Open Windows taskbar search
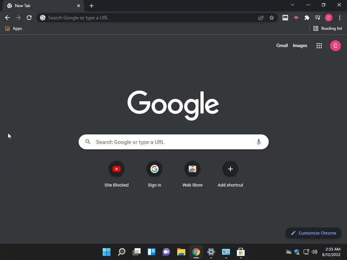 (x=122, y=252)
